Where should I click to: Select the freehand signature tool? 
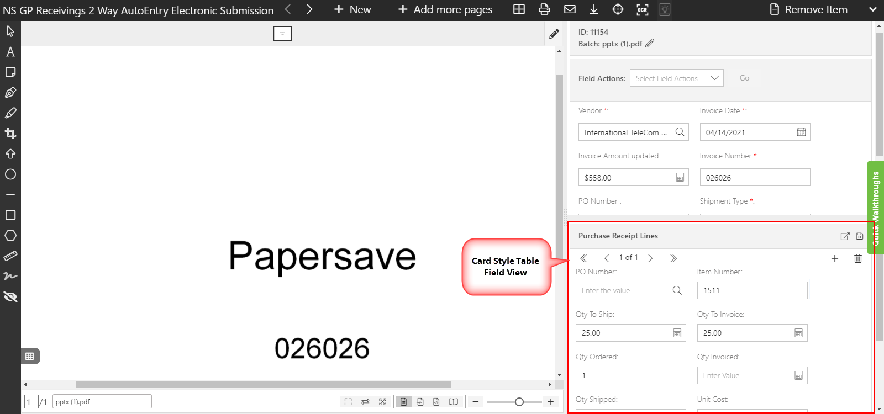(10, 276)
